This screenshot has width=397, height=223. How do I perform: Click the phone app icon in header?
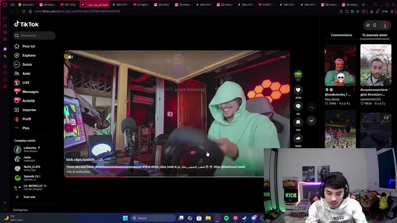pos(375,25)
